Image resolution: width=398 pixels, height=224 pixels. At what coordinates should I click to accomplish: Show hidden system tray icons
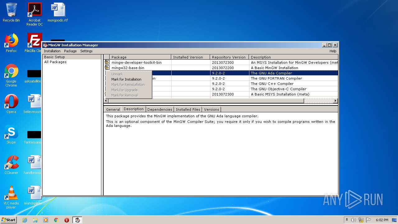(x=347, y=220)
